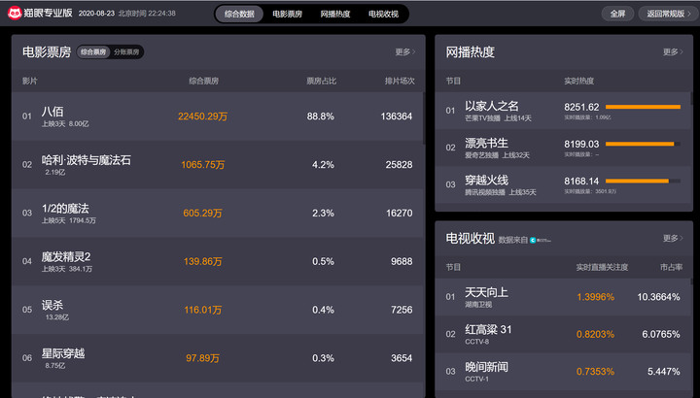Open the data source logo in 电视收视 header

[x=541, y=240]
